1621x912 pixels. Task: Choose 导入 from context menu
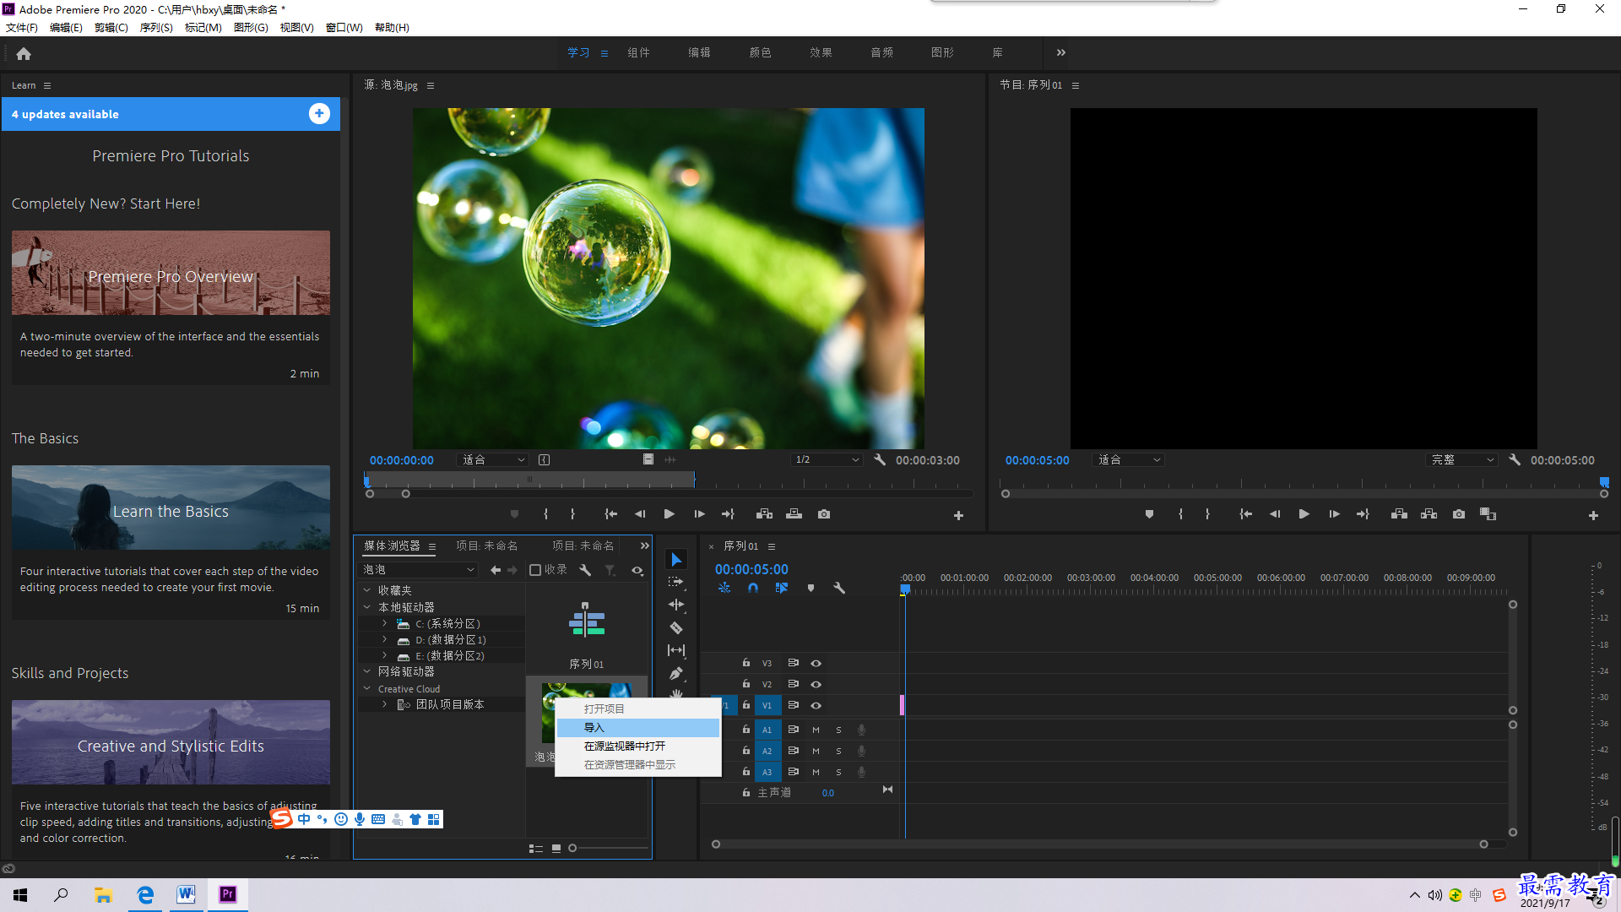click(x=637, y=728)
